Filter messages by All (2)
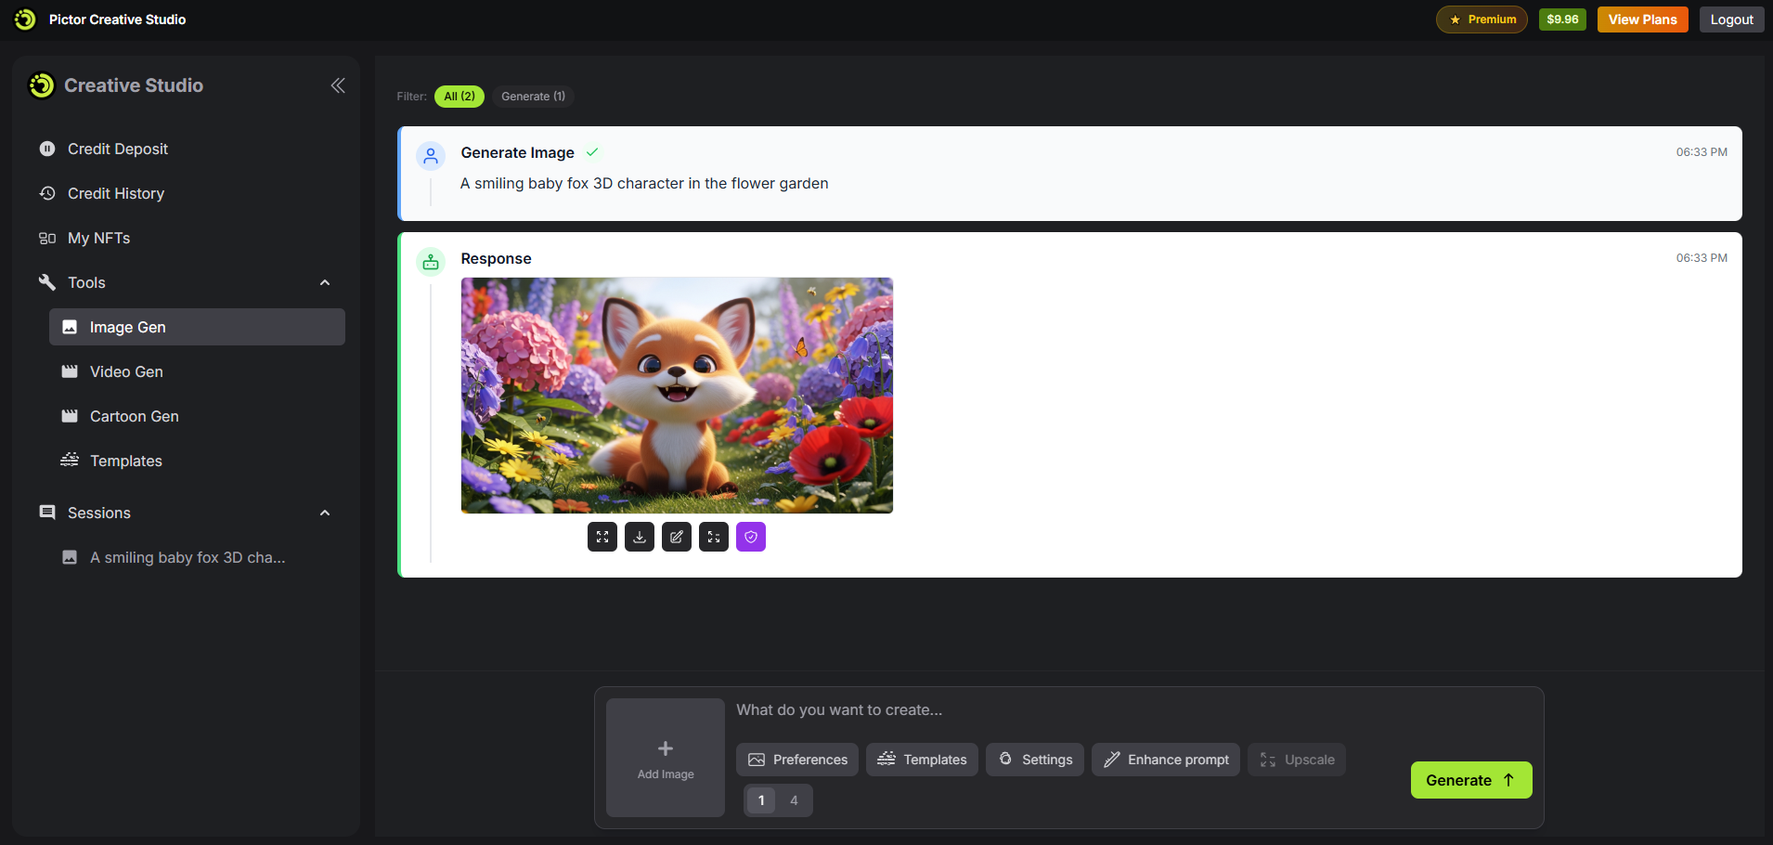 459,97
